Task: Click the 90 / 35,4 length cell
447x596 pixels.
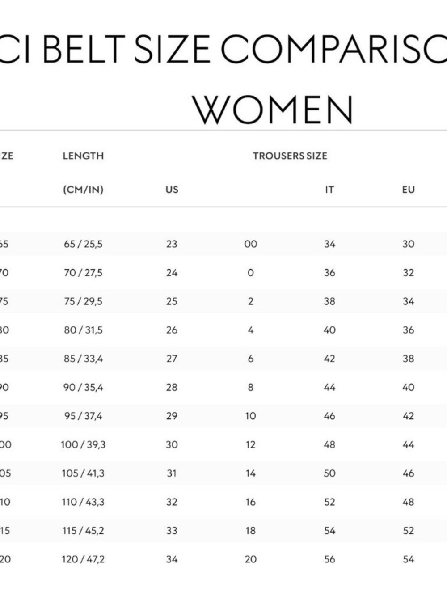Action: tap(83, 387)
